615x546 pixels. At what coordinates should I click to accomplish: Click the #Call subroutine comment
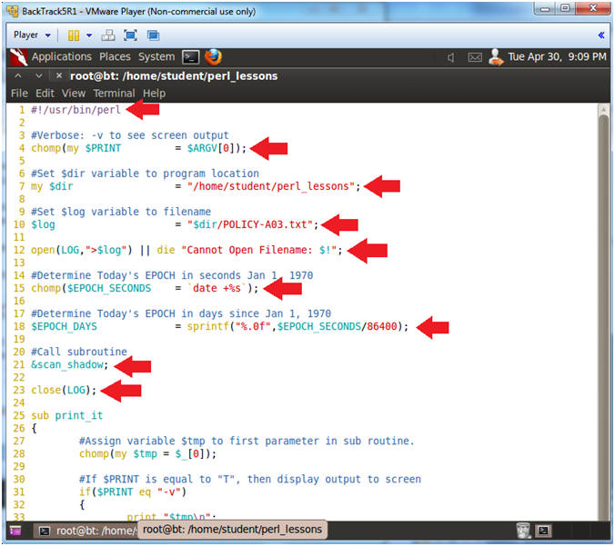(x=79, y=352)
